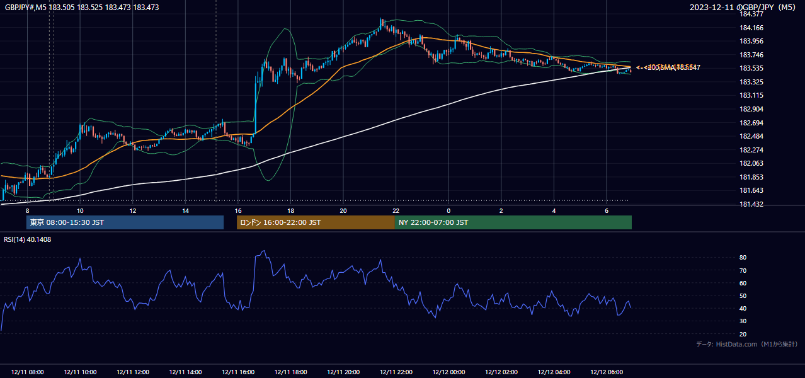Click the 184.166 price axis label
805x378 pixels.
[x=751, y=28]
